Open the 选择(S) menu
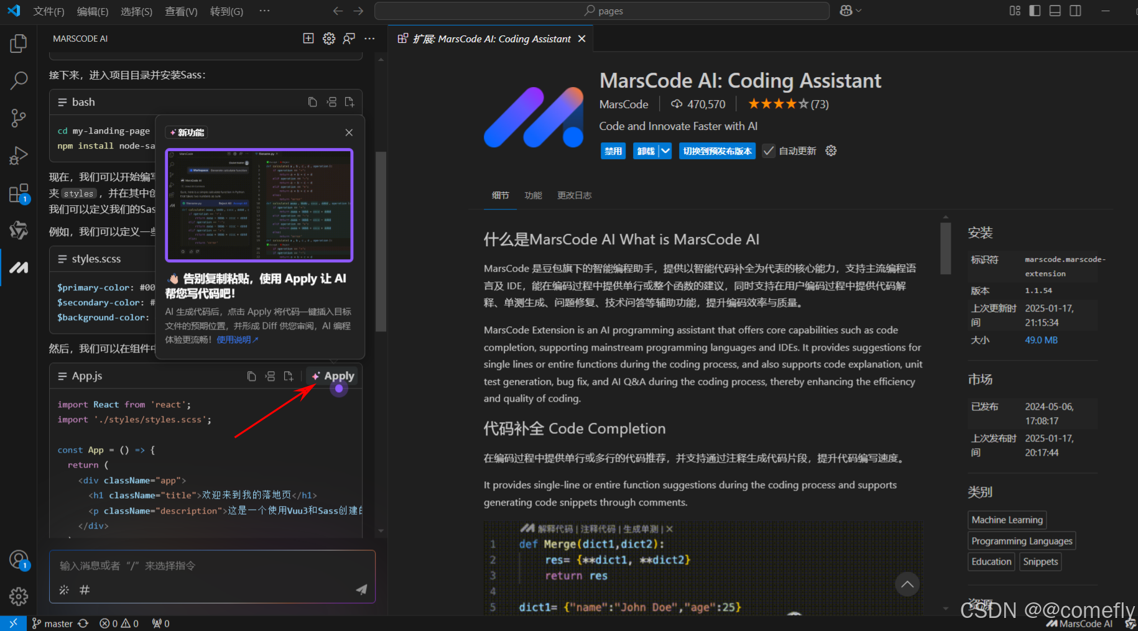This screenshot has height=631, width=1138. [136, 11]
